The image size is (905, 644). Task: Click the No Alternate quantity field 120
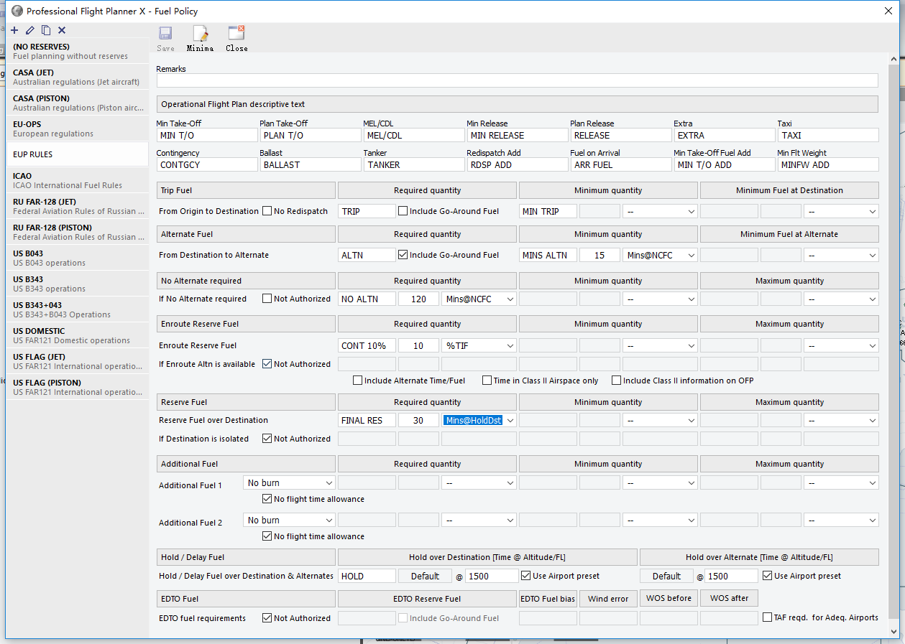click(418, 299)
